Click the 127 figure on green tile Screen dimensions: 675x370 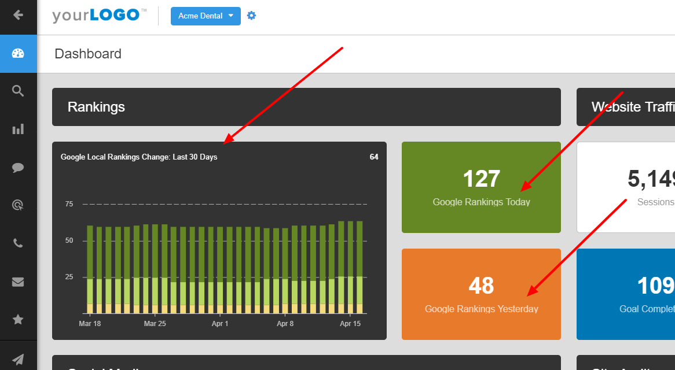(481, 179)
